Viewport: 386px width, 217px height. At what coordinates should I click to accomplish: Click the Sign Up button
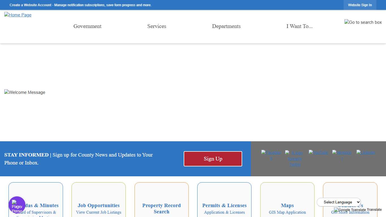pyautogui.click(x=213, y=159)
